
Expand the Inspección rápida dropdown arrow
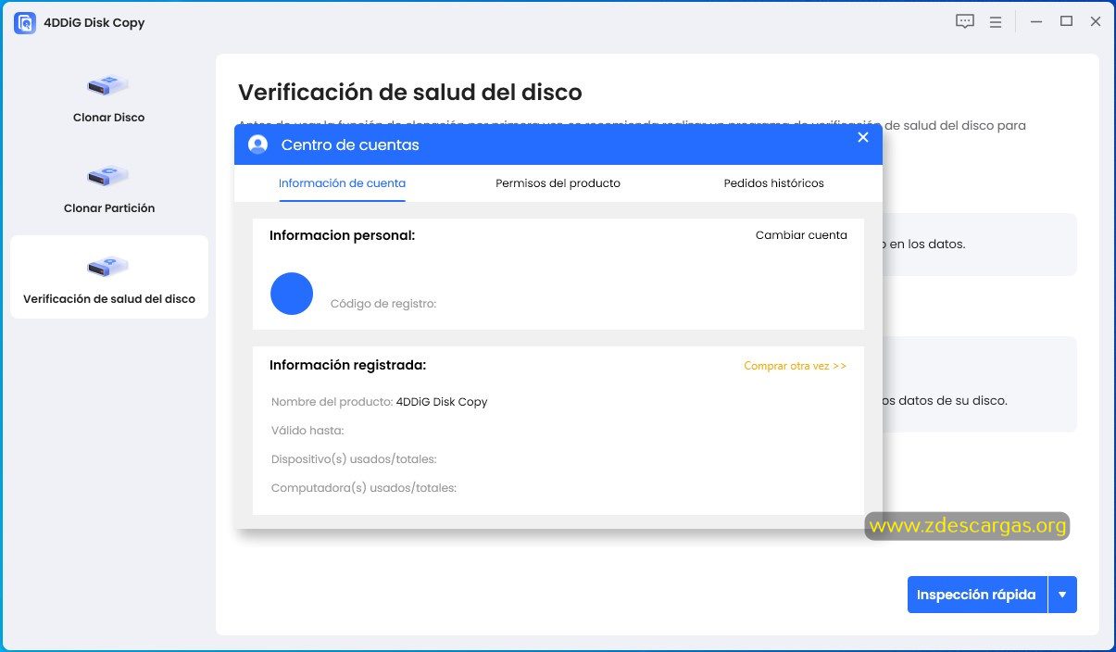[x=1062, y=595]
